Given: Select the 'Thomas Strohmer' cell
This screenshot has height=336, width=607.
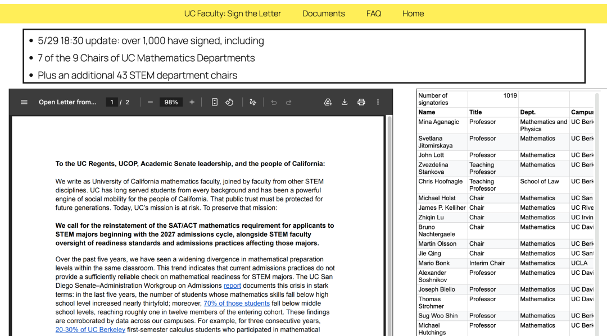Looking at the screenshot, I should click(x=442, y=303).
